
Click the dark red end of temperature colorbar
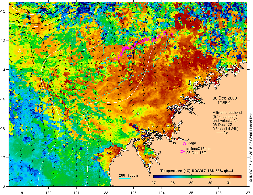[x=240, y=177]
